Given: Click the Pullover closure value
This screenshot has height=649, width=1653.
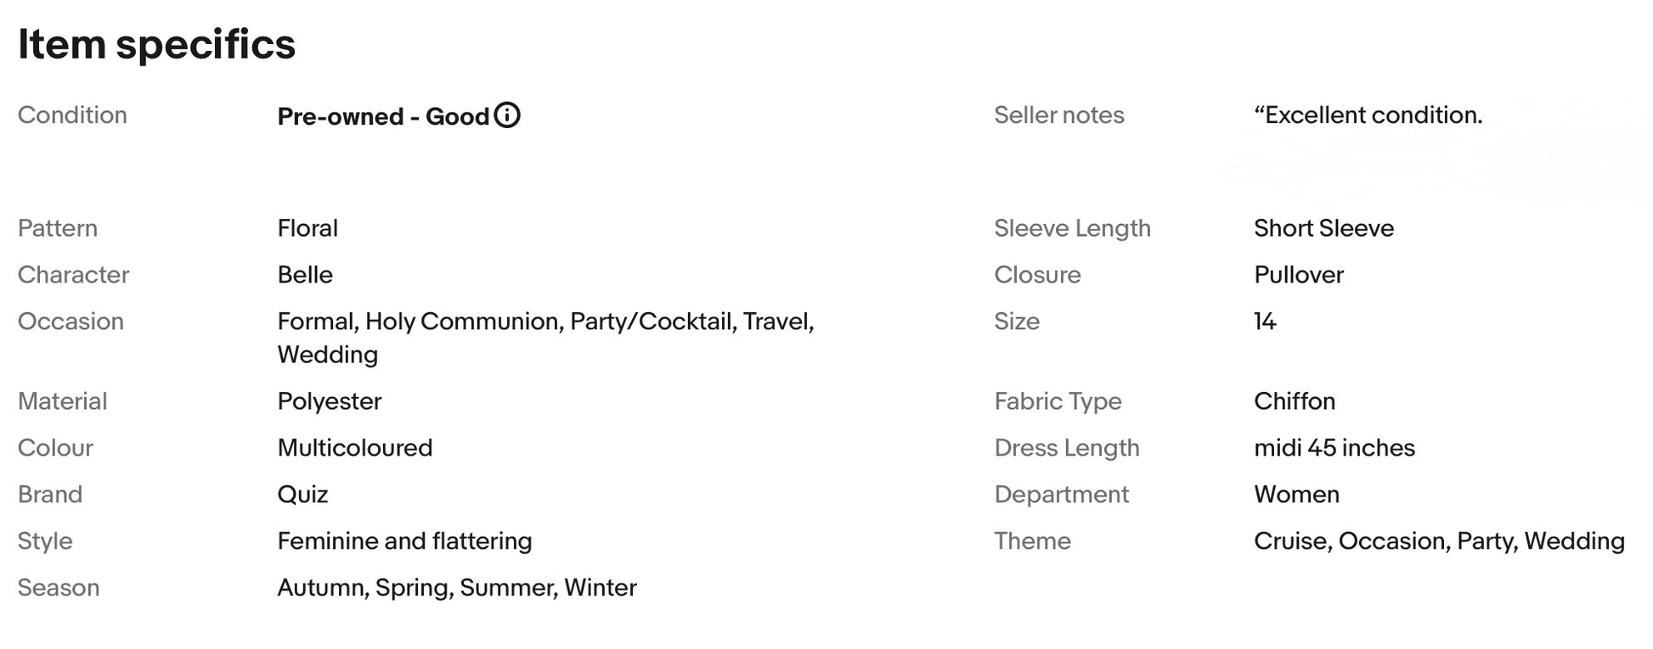Looking at the screenshot, I should [x=1299, y=275].
